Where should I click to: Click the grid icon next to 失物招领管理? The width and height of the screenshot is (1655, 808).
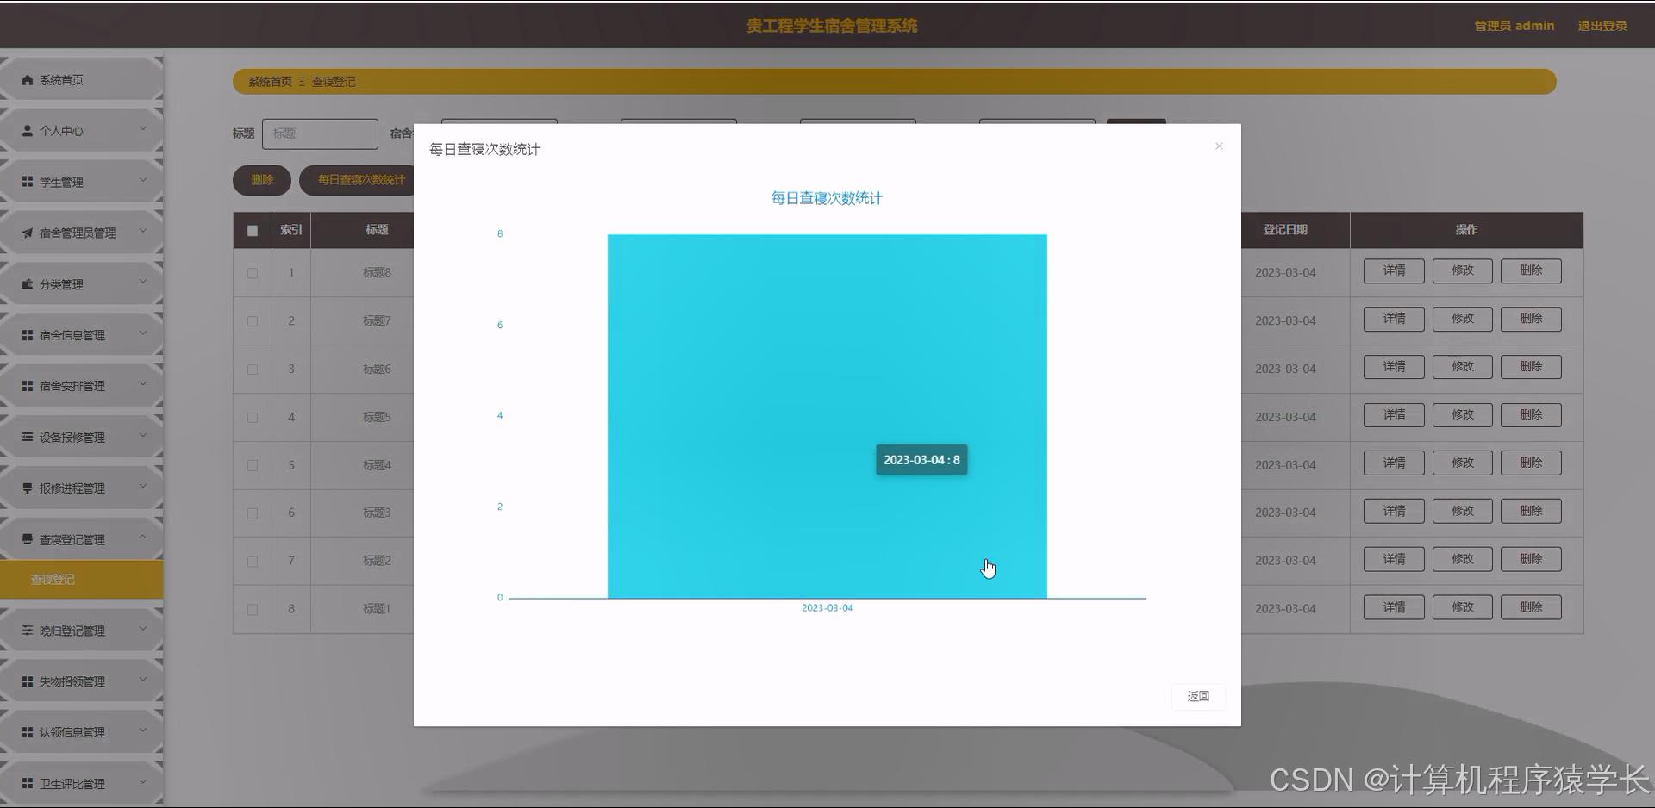coord(28,681)
